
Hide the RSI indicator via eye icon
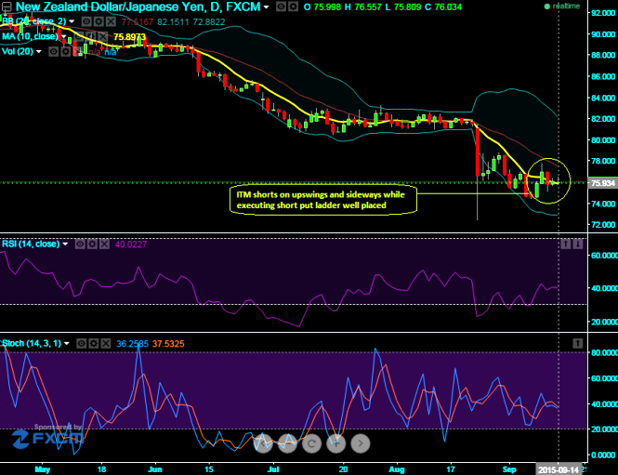(x=80, y=244)
